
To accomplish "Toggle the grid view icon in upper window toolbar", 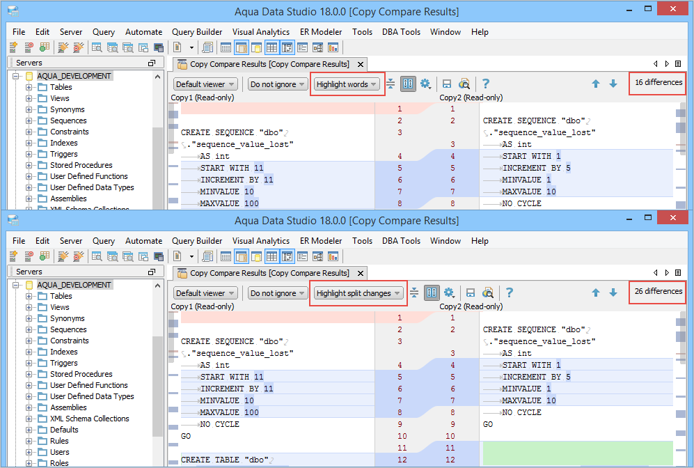I will pyautogui.click(x=271, y=47).
